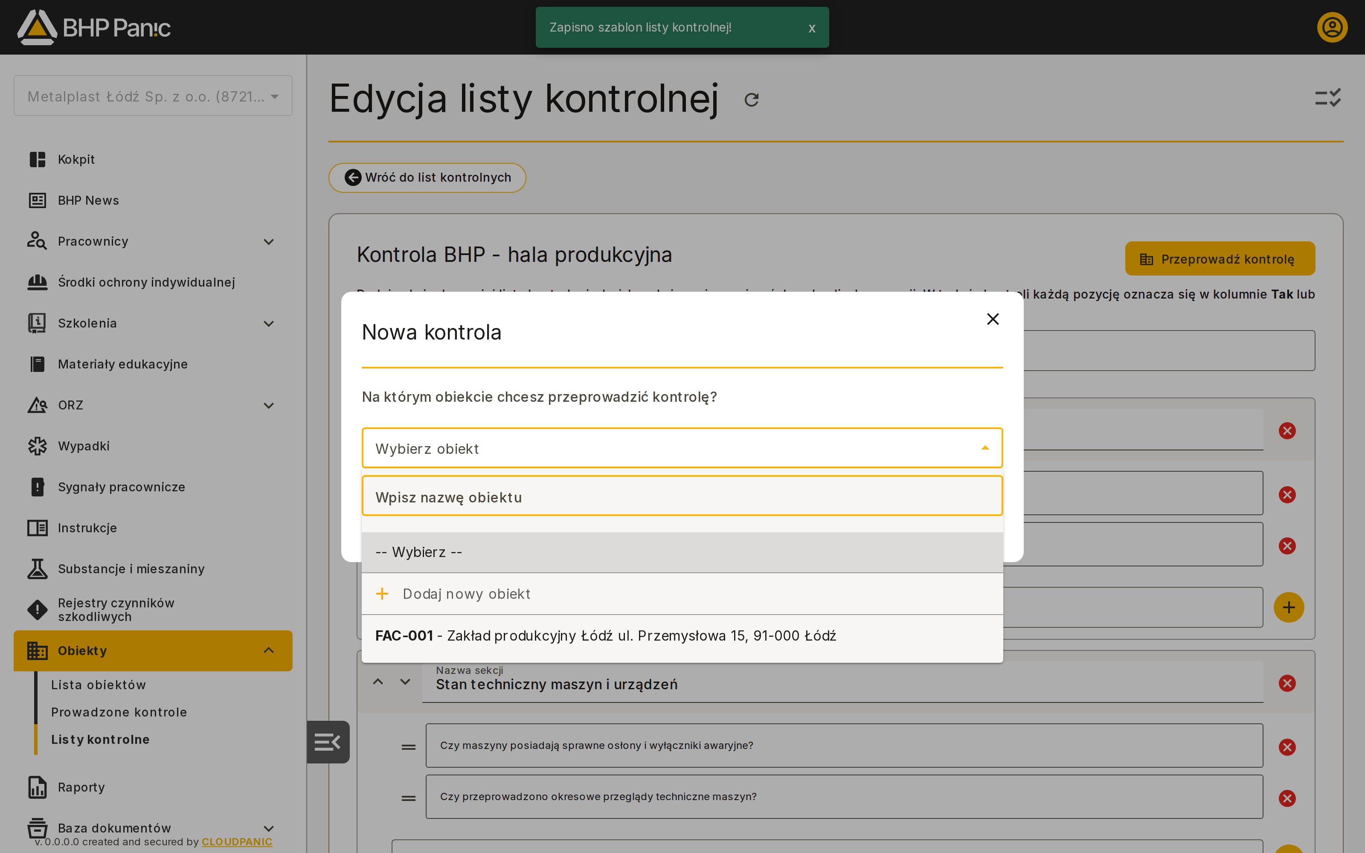Click Wróć do list kontrolnych button

coord(427,178)
